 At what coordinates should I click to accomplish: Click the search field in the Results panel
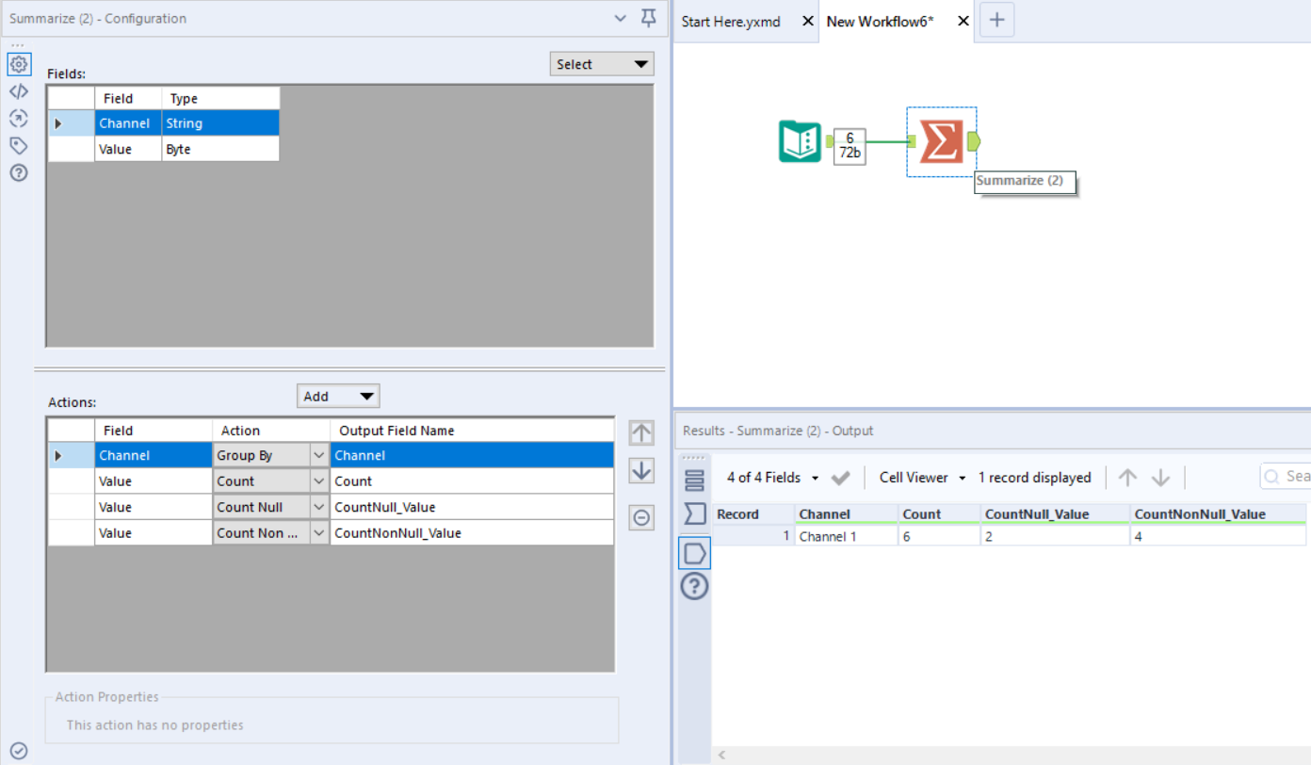[1290, 476]
